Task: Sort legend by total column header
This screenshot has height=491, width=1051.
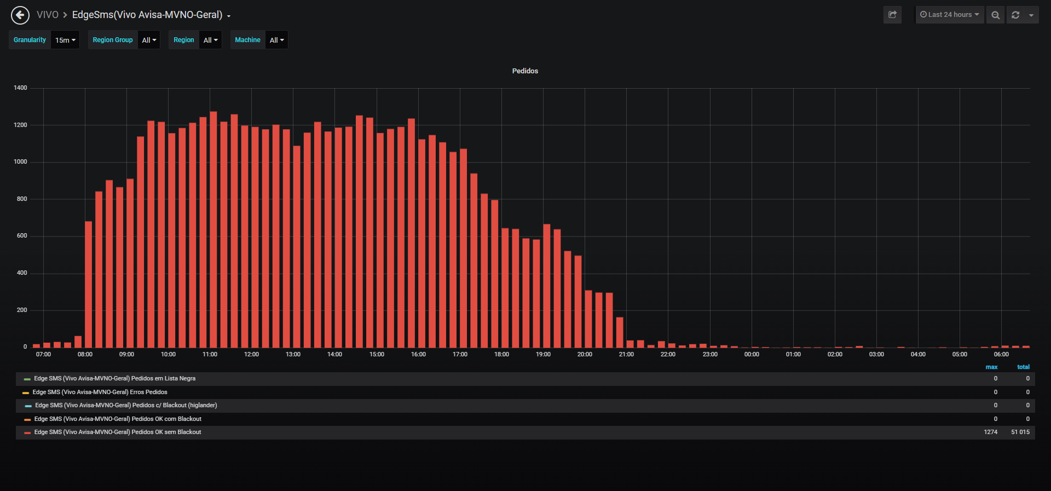Action: coord(1023,367)
